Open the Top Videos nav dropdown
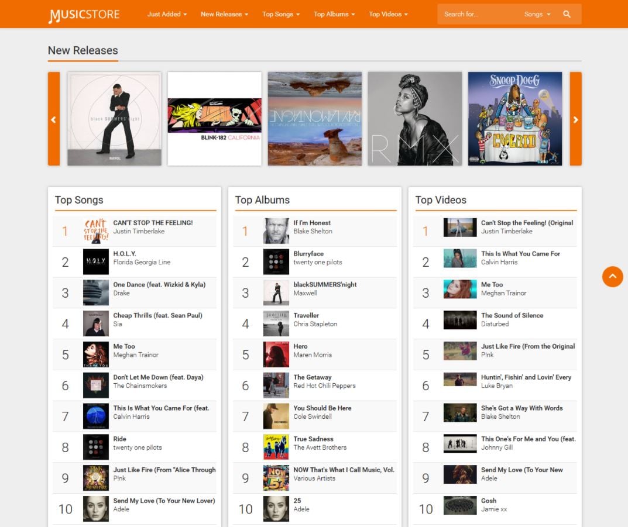 pos(388,14)
